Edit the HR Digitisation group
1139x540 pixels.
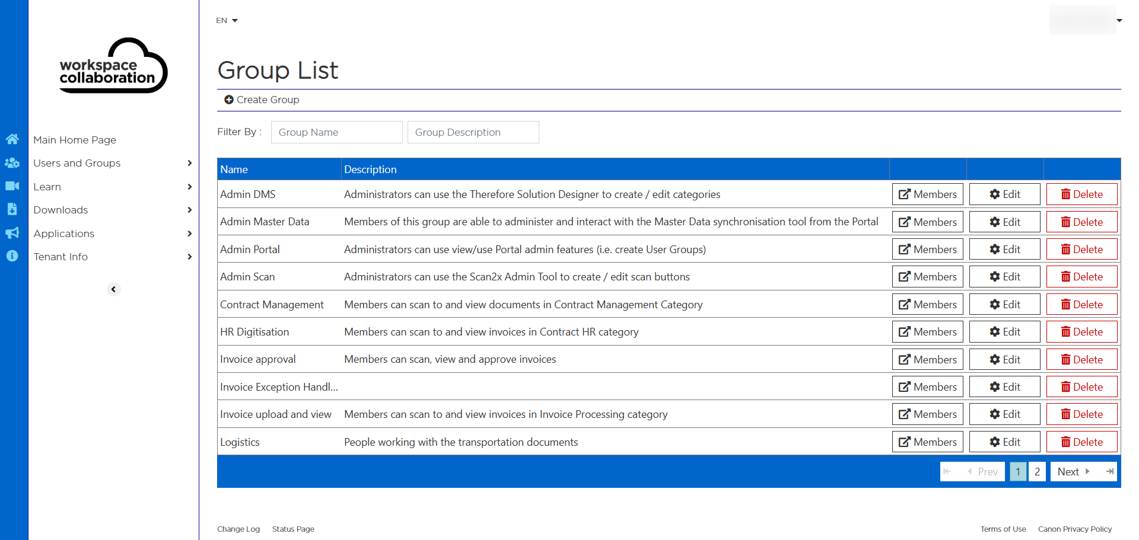point(1004,332)
